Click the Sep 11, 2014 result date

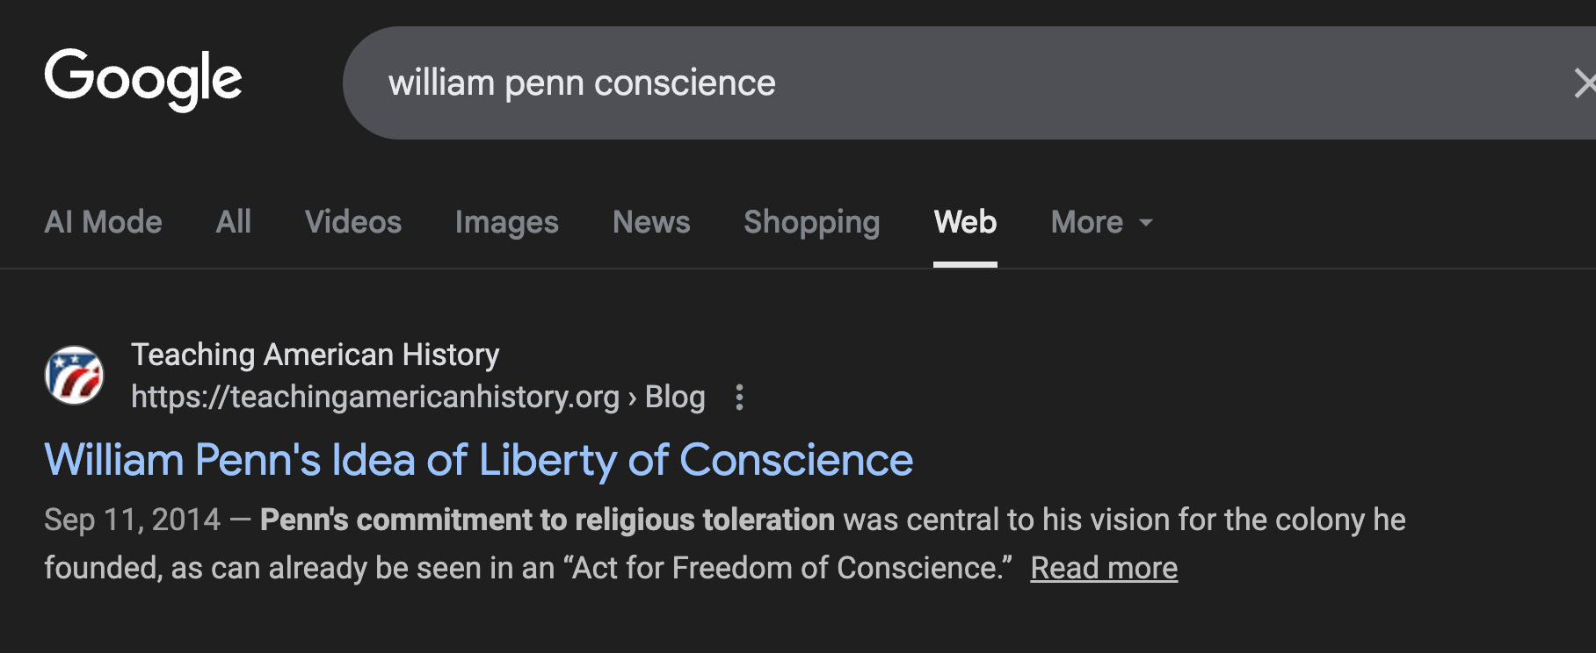tap(132, 520)
